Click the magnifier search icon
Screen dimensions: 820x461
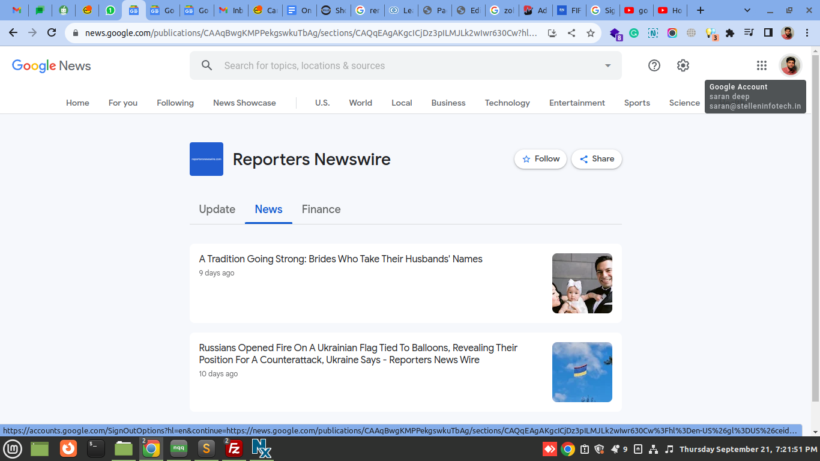point(207,65)
